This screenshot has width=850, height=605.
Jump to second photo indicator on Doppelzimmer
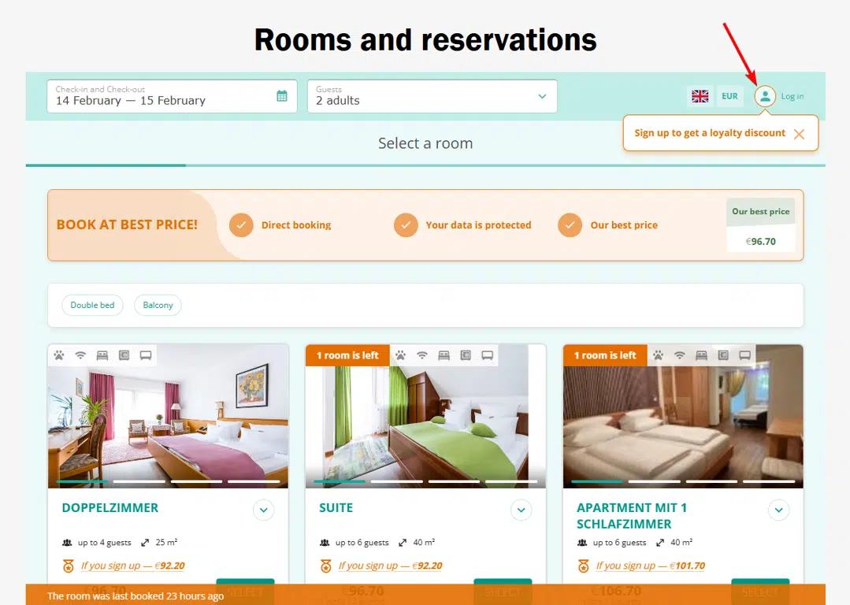pyautogui.click(x=139, y=481)
